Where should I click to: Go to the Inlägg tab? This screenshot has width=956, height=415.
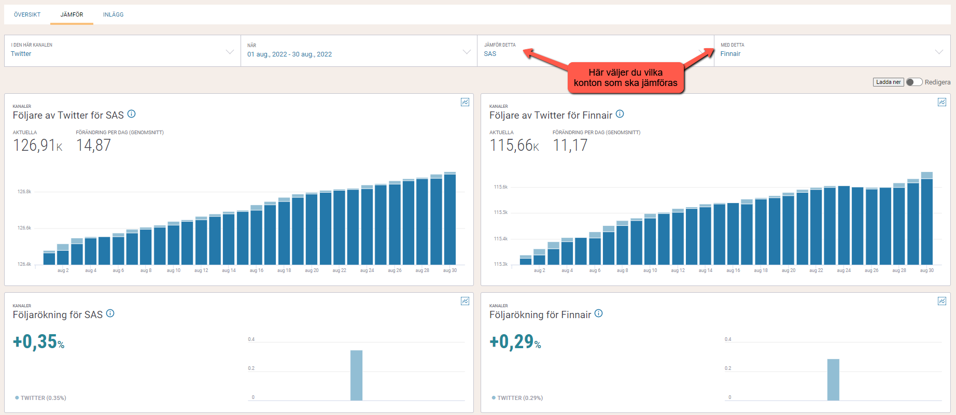(113, 15)
